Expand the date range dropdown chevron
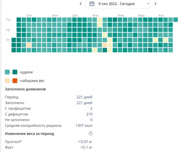 pos(148,4)
